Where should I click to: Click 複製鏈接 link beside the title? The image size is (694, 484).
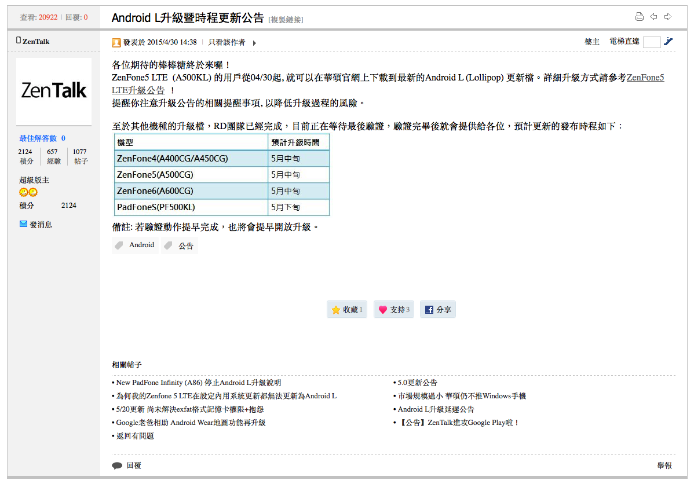286,20
